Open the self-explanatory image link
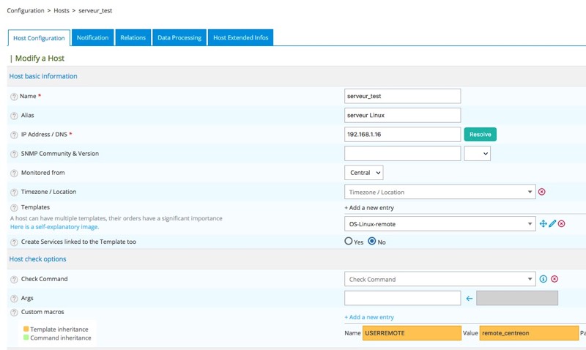This screenshot has width=586, height=350. click(x=54, y=227)
